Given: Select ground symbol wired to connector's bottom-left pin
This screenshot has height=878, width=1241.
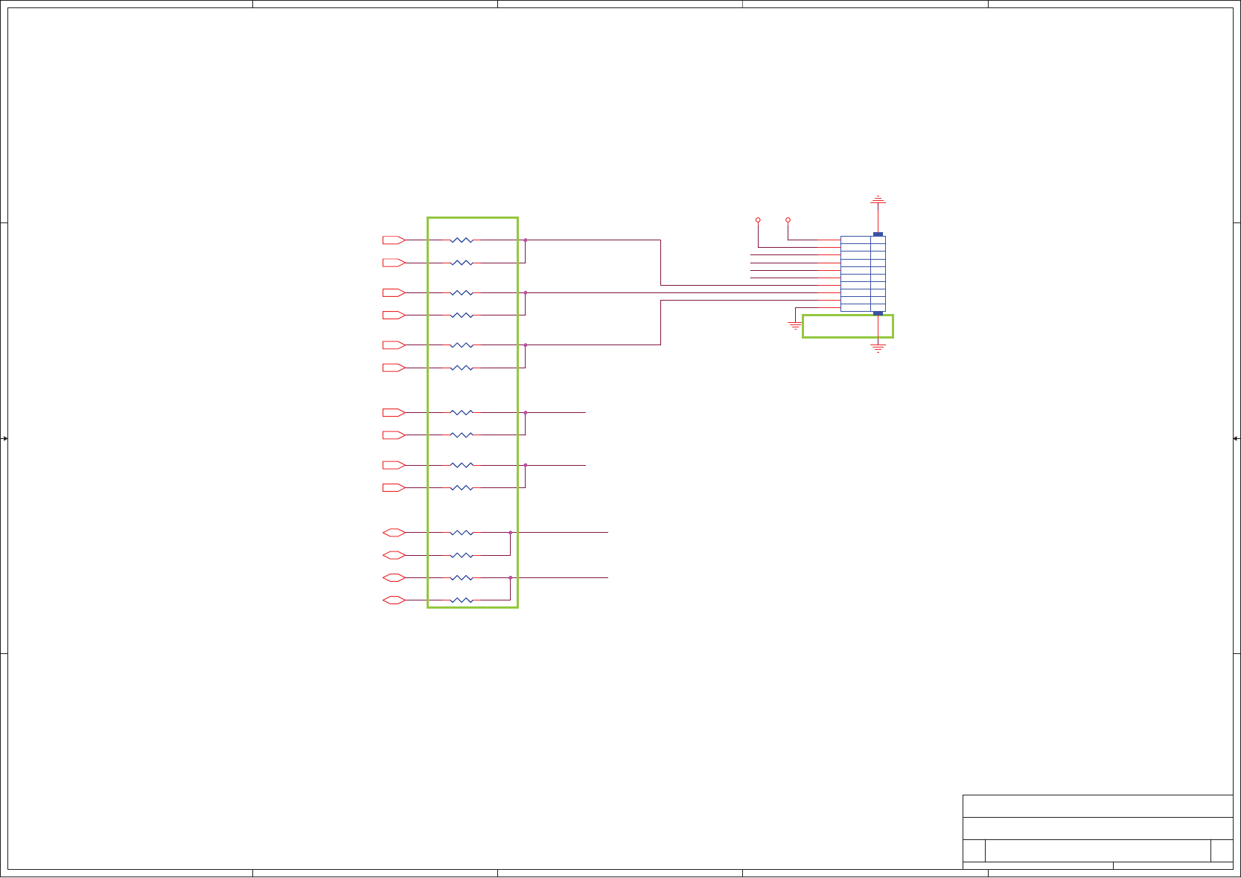Looking at the screenshot, I should pyautogui.click(x=796, y=325).
